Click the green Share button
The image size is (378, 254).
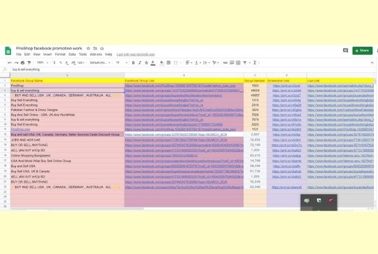(362, 51)
